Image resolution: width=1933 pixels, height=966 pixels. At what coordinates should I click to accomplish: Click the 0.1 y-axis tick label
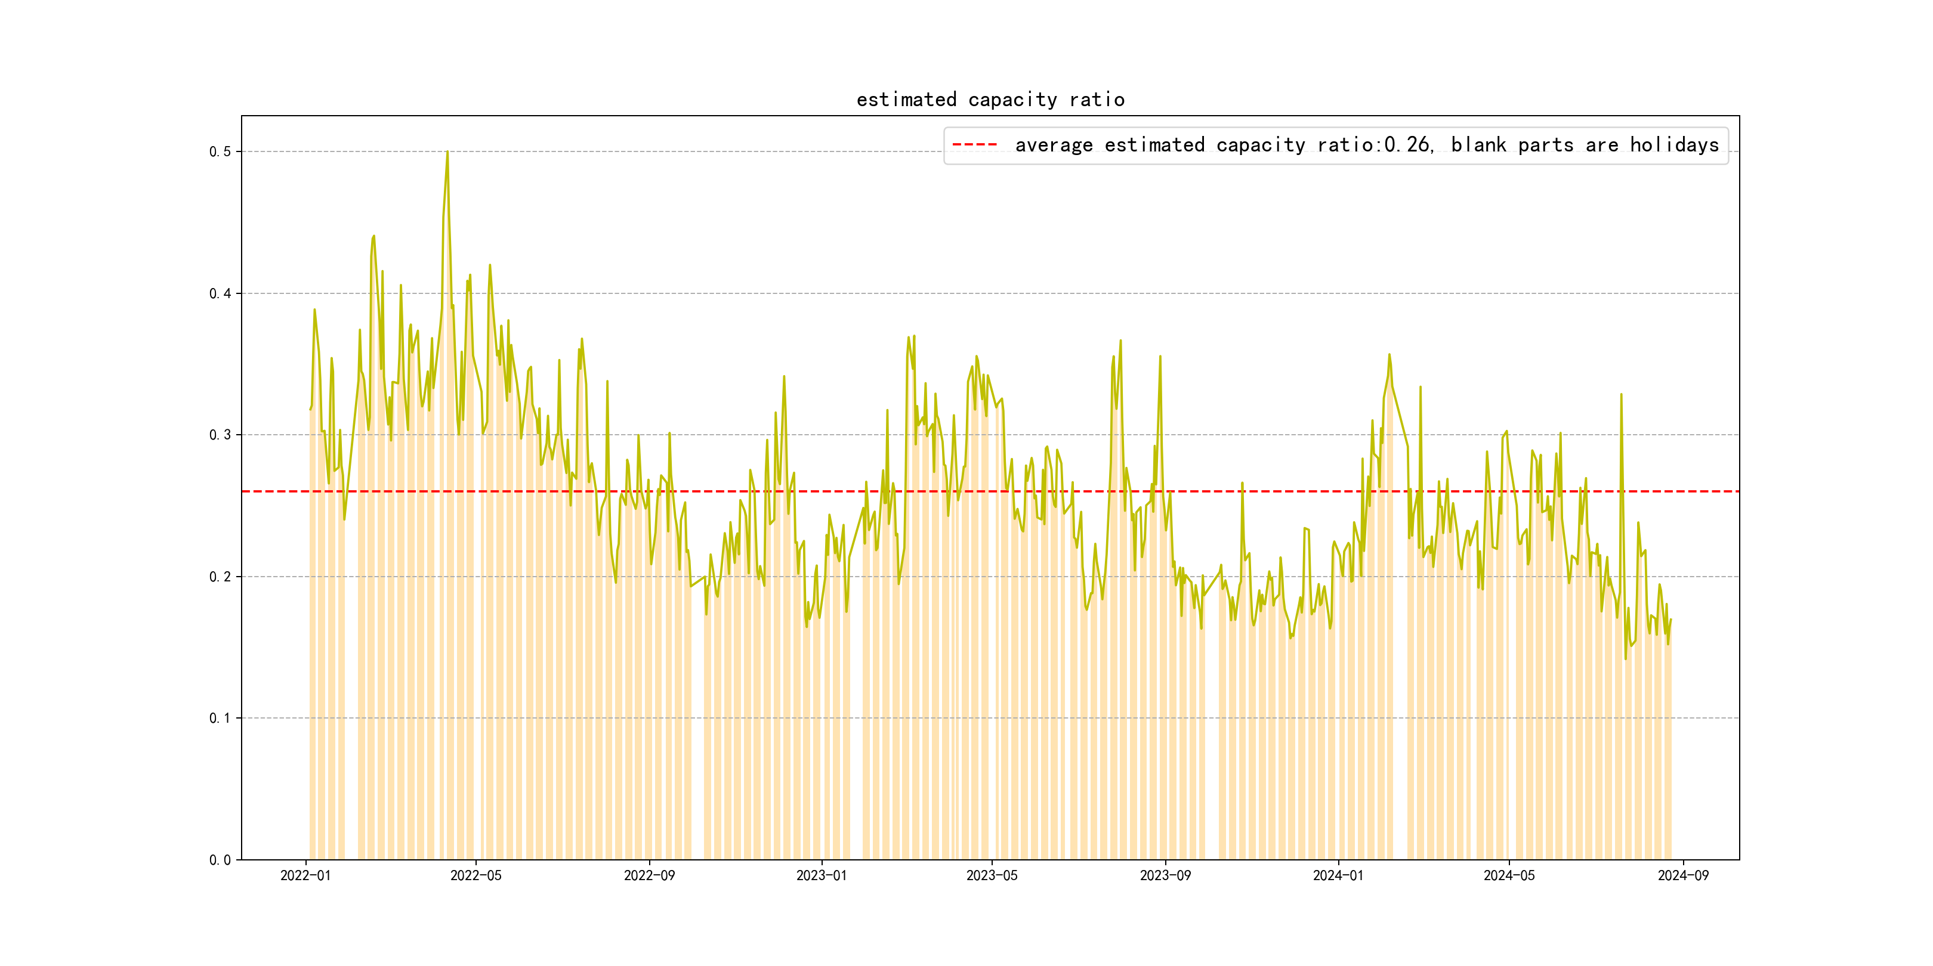220,718
